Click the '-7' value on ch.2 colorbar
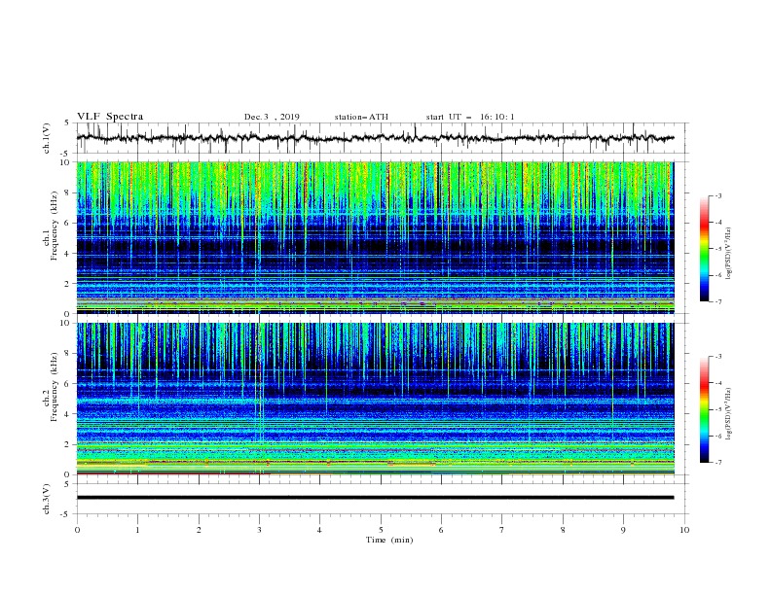The image size is (771, 595). point(717,462)
